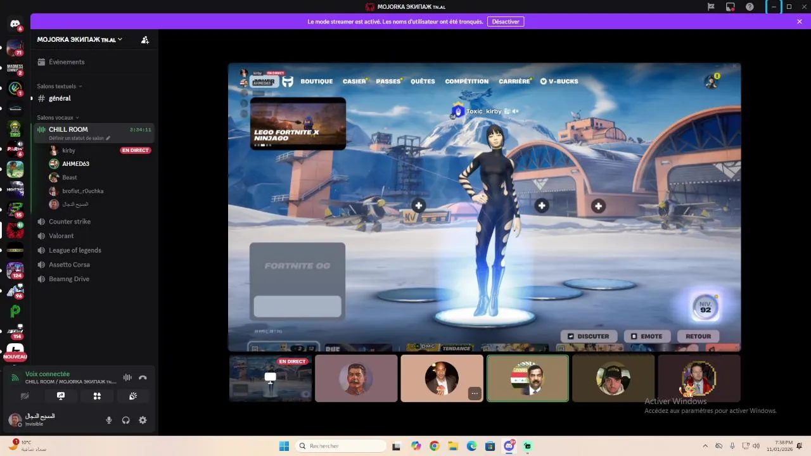Screen dimensions: 811x456
Task: Click the share screen icon
Action: pos(61,396)
